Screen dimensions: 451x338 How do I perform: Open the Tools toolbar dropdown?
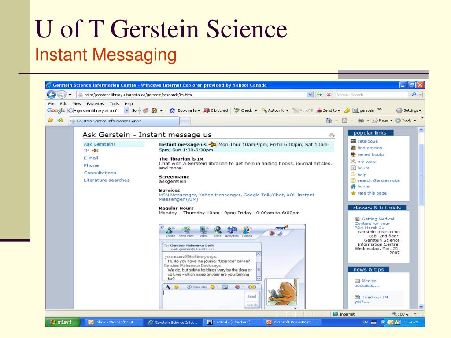click(x=406, y=121)
